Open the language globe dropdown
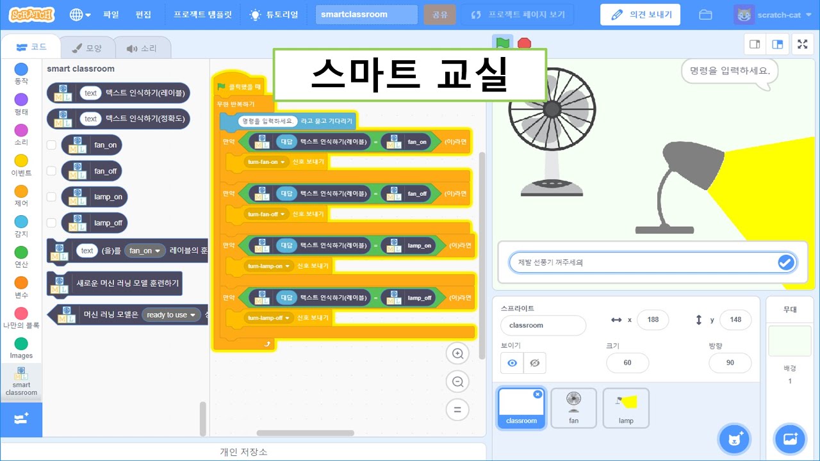820x461 pixels. tap(80, 14)
